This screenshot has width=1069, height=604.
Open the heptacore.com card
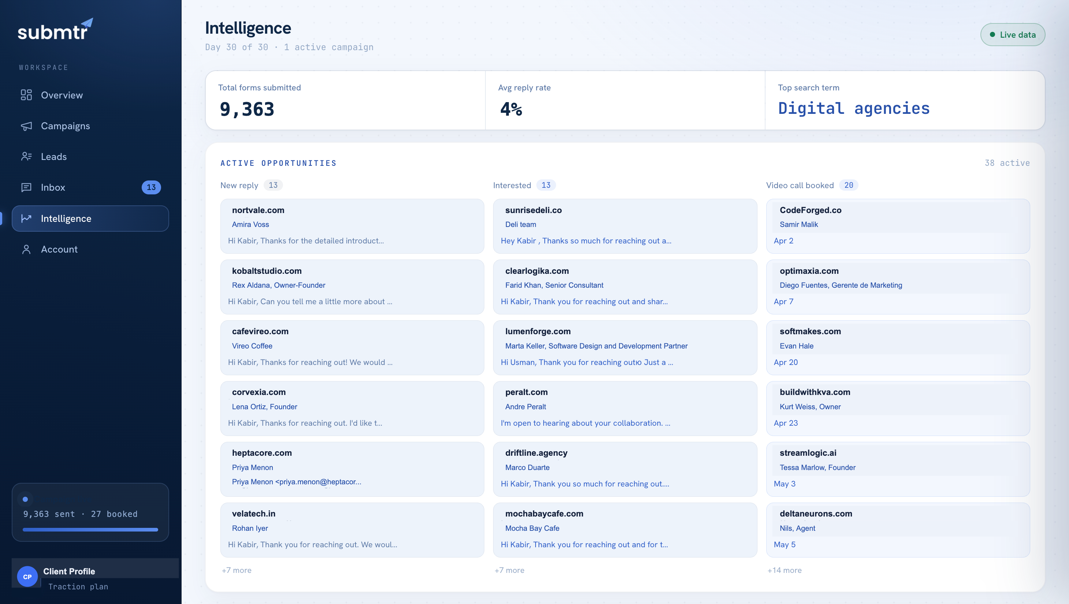[x=352, y=469]
